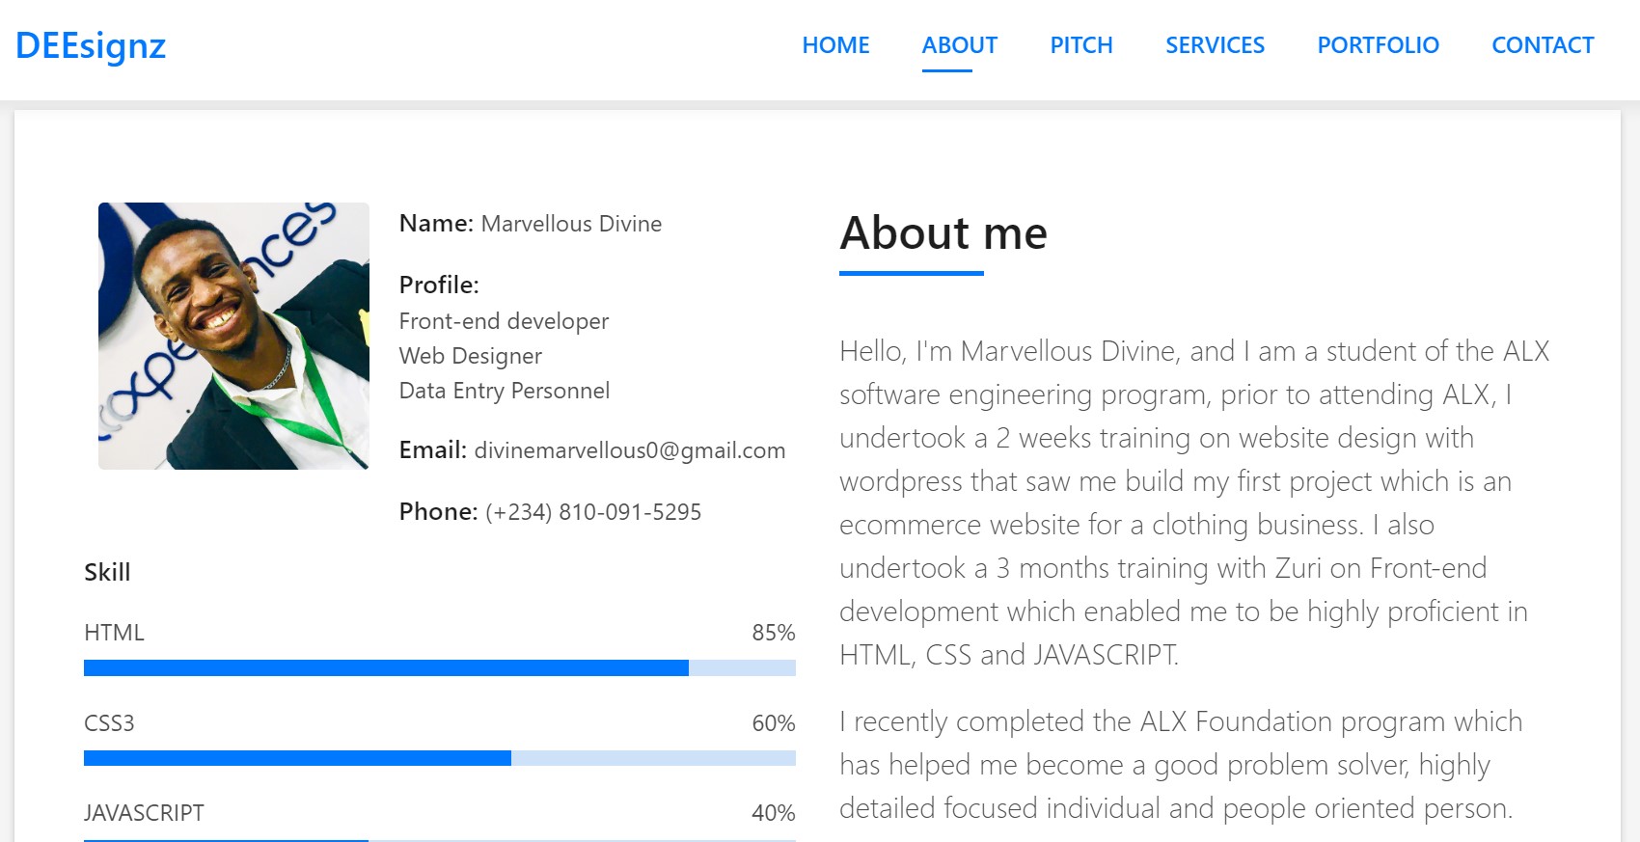Jump to the CONTACT section
The width and height of the screenshot is (1640, 842).
(1542, 45)
